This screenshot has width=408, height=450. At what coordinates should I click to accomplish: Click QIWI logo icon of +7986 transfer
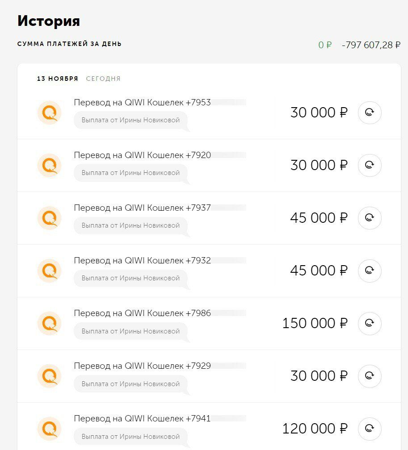(50, 323)
